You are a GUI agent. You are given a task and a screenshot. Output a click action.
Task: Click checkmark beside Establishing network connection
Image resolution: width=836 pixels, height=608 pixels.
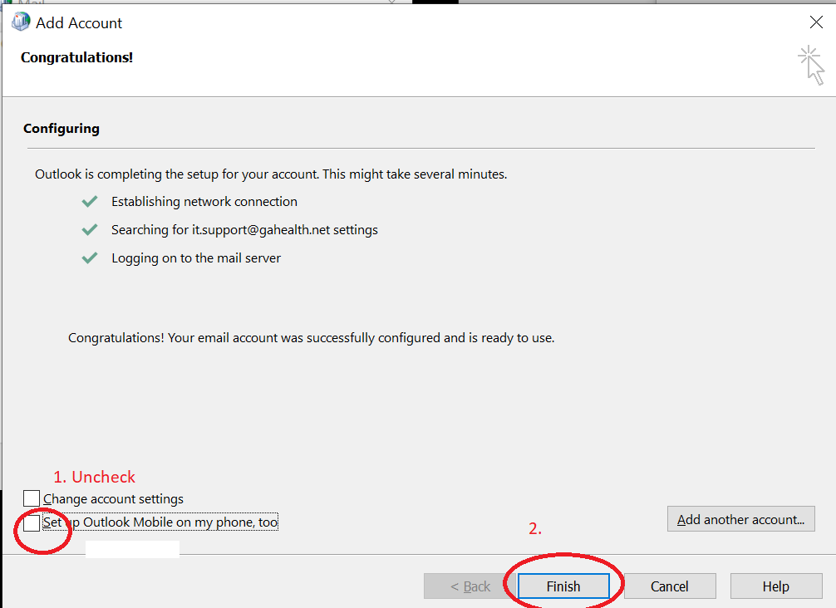pos(90,202)
